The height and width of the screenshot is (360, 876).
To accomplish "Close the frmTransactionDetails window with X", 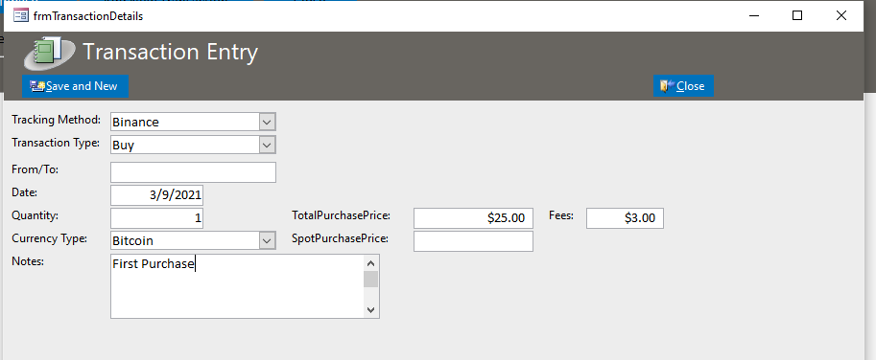I will tap(840, 15).
